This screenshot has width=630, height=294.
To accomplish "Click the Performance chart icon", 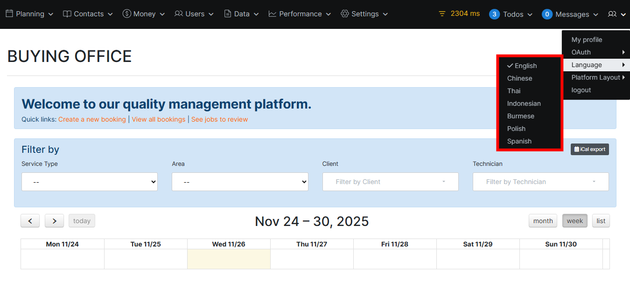I will tap(272, 14).
